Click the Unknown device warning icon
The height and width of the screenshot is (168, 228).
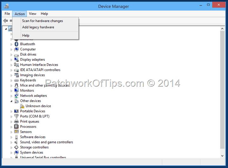(x=22, y=106)
